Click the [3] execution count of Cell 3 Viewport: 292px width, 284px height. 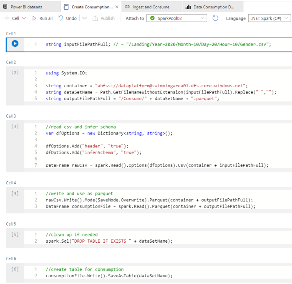point(15,127)
